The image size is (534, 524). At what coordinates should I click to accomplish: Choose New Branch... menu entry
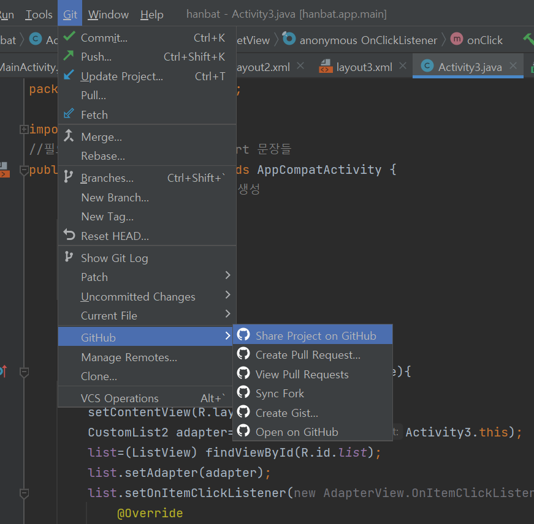coord(147,198)
